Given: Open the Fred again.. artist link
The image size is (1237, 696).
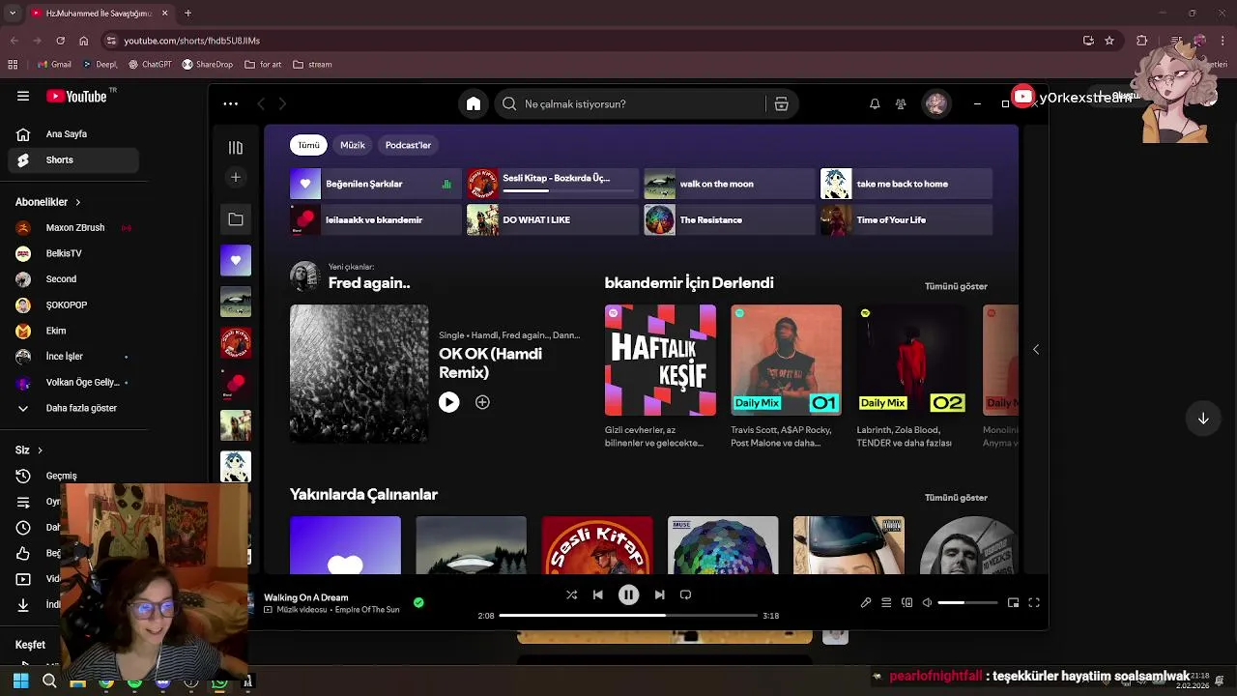Looking at the screenshot, I should 369,283.
